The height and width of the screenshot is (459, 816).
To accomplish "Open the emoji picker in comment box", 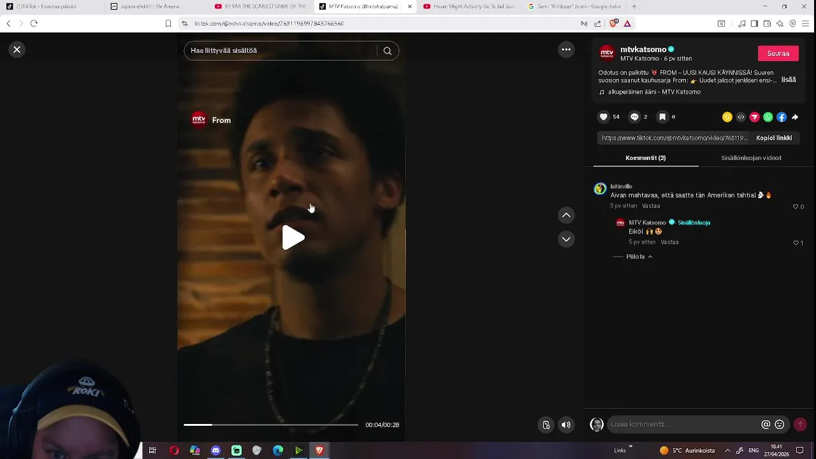I will pyautogui.click(x=779, y=425).
